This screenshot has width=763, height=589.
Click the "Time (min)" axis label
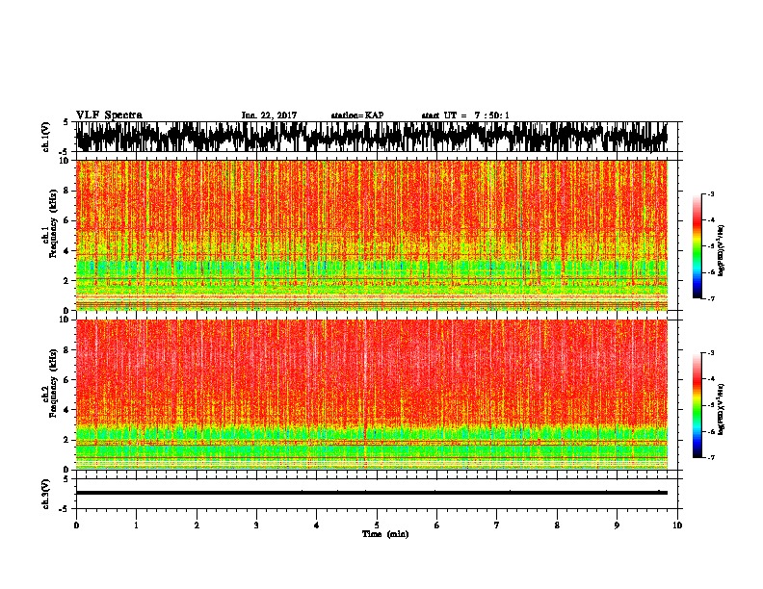click(x=385, y=534)
